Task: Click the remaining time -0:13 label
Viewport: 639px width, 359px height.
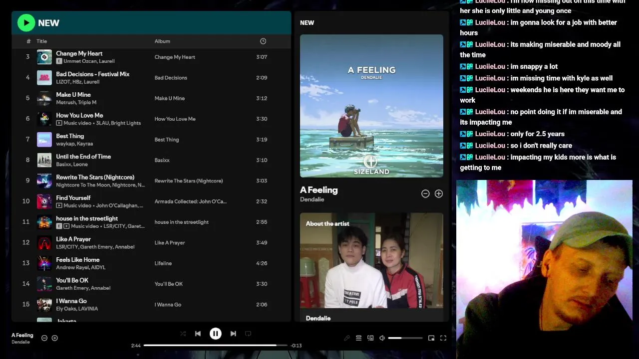Action: click(296, 346)
